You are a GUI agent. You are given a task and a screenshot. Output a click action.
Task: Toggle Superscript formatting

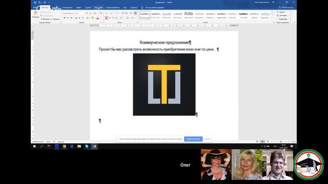click(x=83, y=18)
